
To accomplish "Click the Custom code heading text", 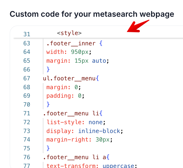I will point(92,14).
